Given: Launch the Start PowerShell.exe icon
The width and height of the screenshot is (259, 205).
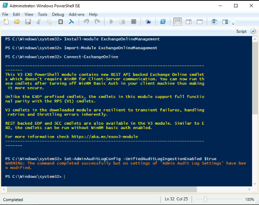Looking at the screenshot, I should click(x=163, y=21).
